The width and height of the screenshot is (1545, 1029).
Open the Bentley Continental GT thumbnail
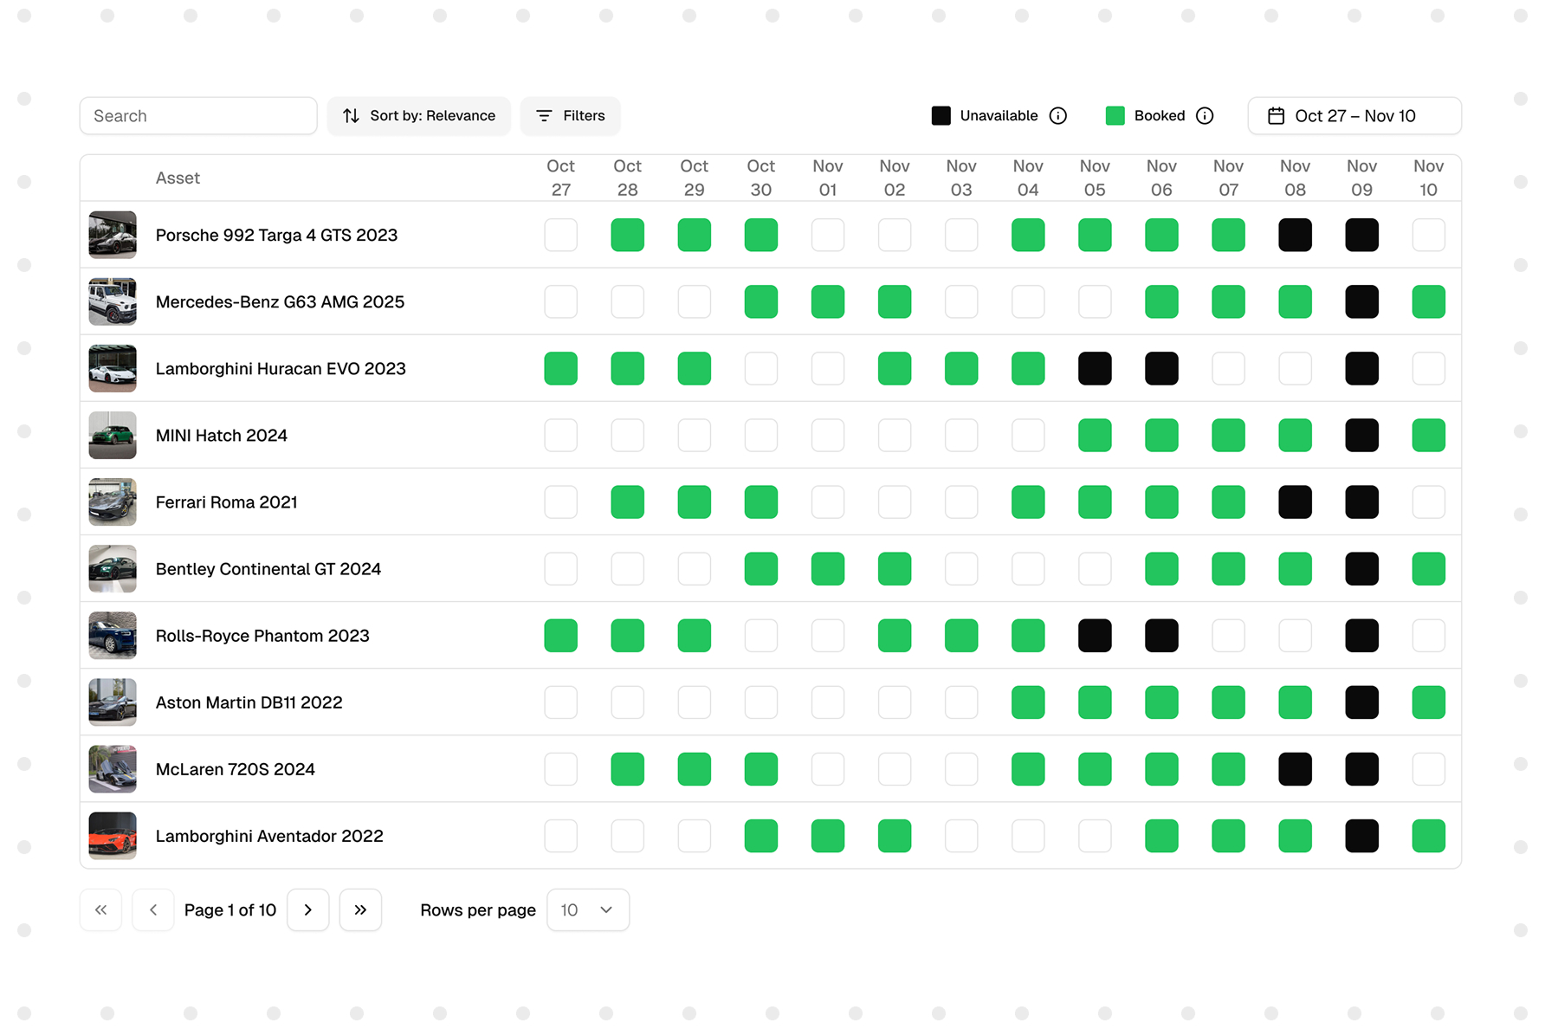pos(113,568)
